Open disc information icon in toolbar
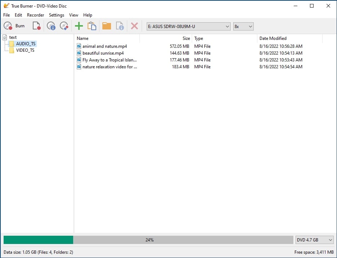Image resolution: width=337 pixels, height=258 pixels. tap(51, 26)
